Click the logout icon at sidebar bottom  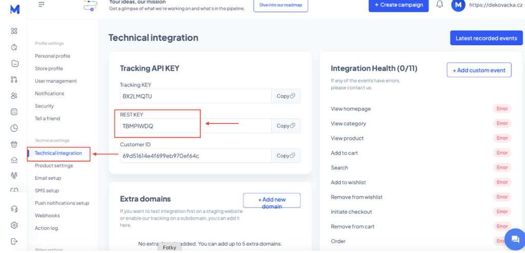[14, 241]
